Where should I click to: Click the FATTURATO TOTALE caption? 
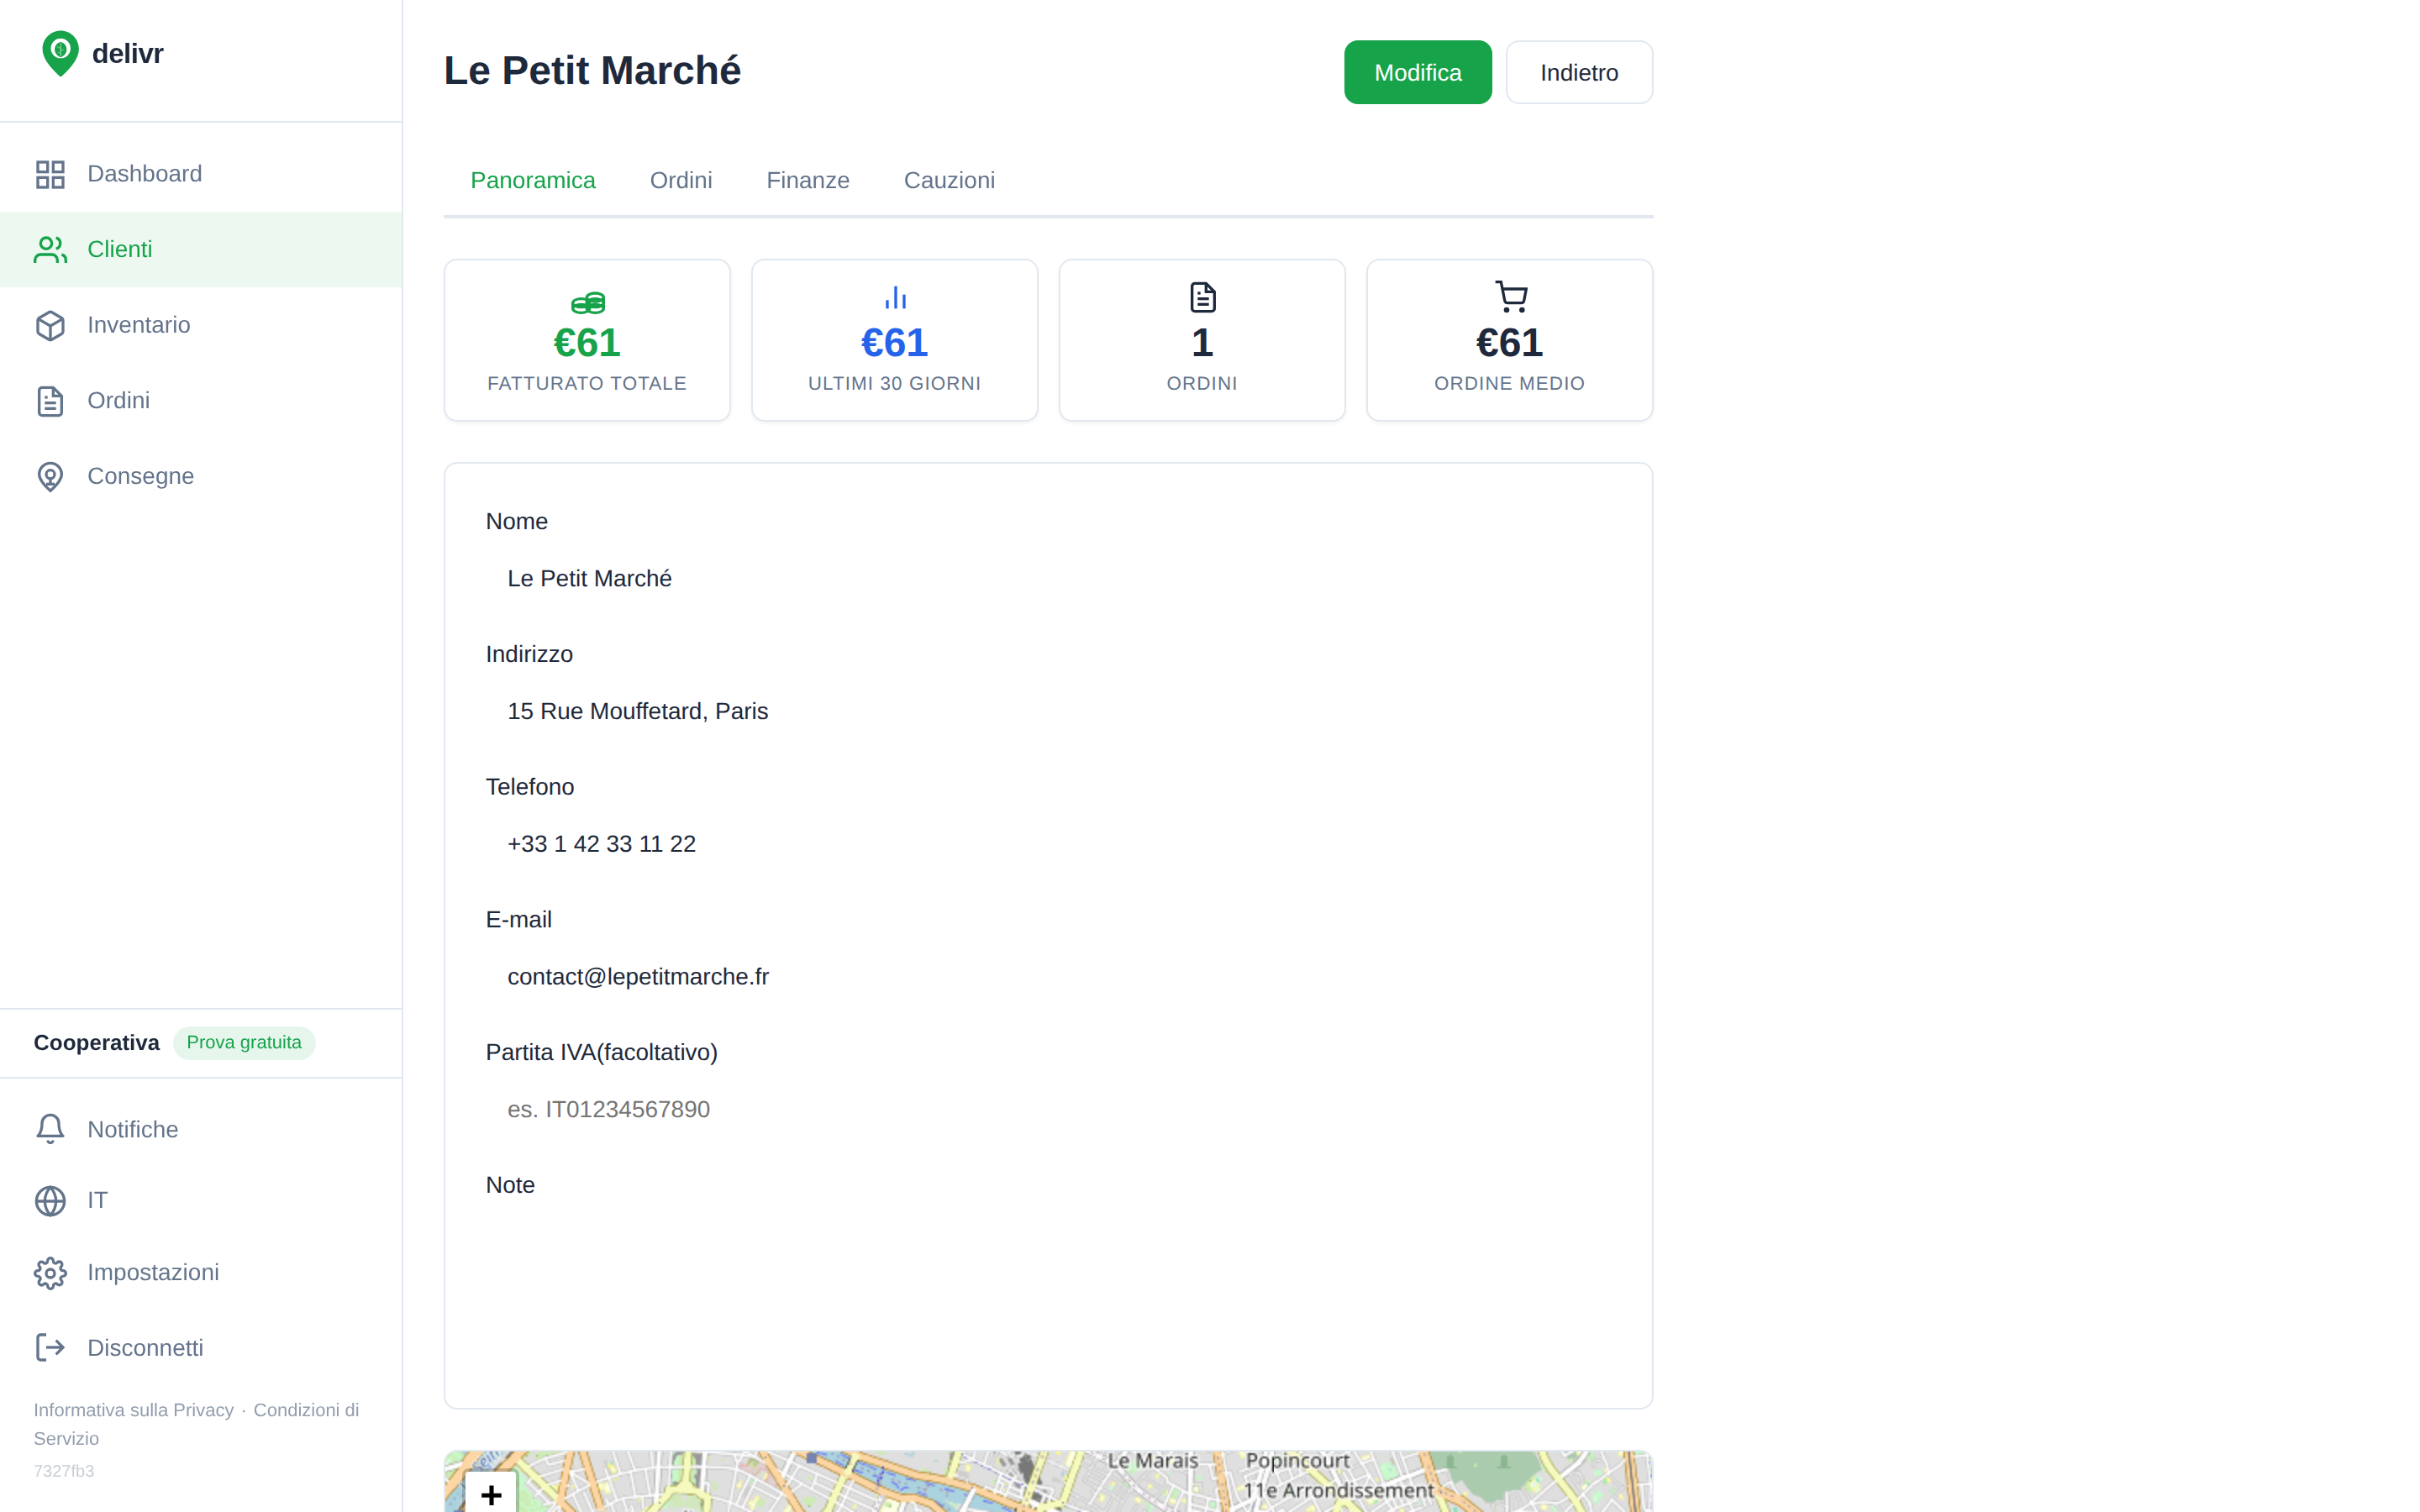coord(587,384)
